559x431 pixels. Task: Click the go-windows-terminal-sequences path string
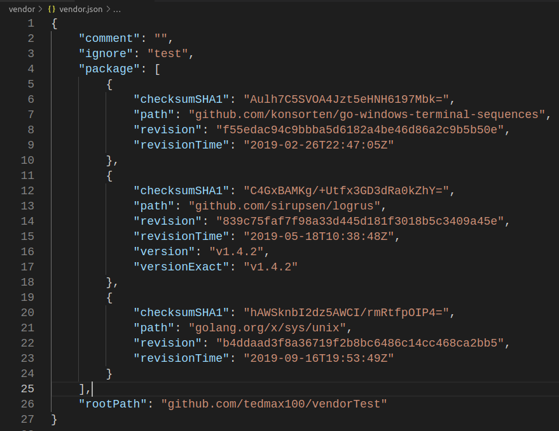(368, 115)
